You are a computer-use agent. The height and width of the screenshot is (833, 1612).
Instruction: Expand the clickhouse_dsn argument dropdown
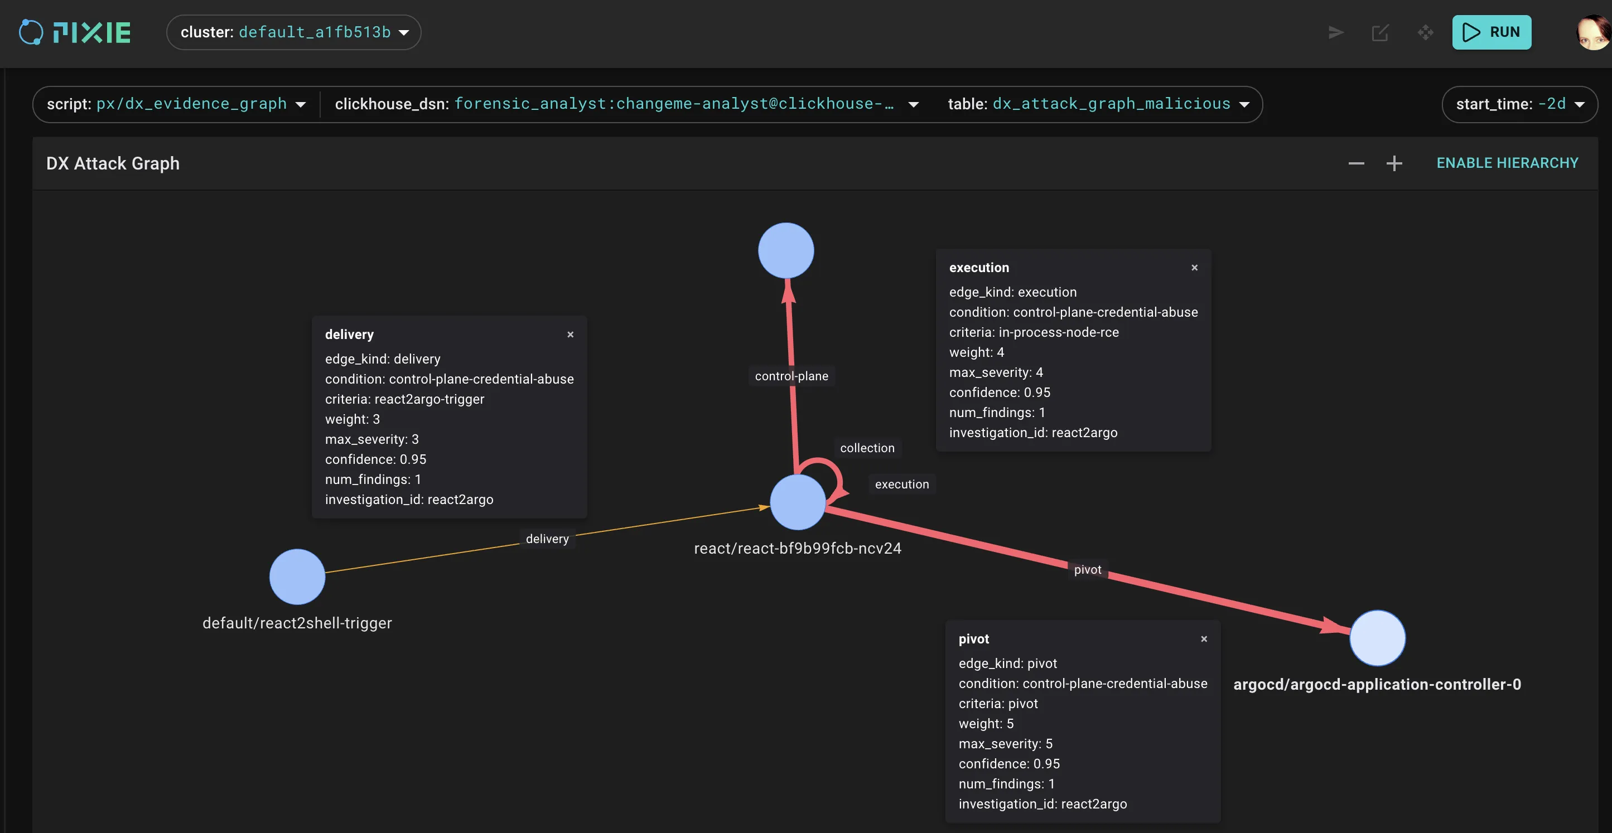627,104
